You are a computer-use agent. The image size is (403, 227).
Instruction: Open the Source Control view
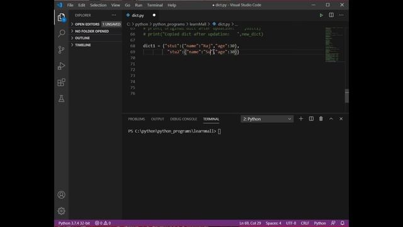62,50
